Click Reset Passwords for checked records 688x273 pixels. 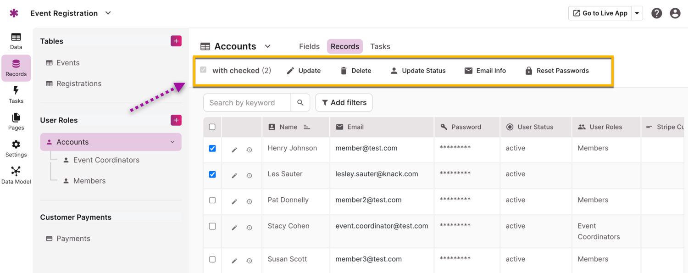pos(557,71)
